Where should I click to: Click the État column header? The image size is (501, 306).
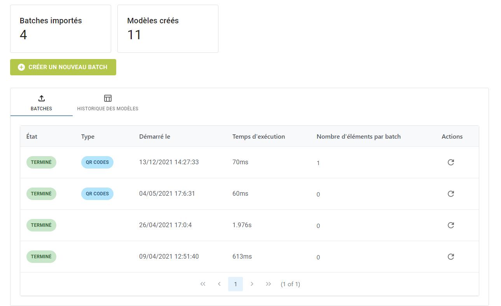[x=31, y=136]
